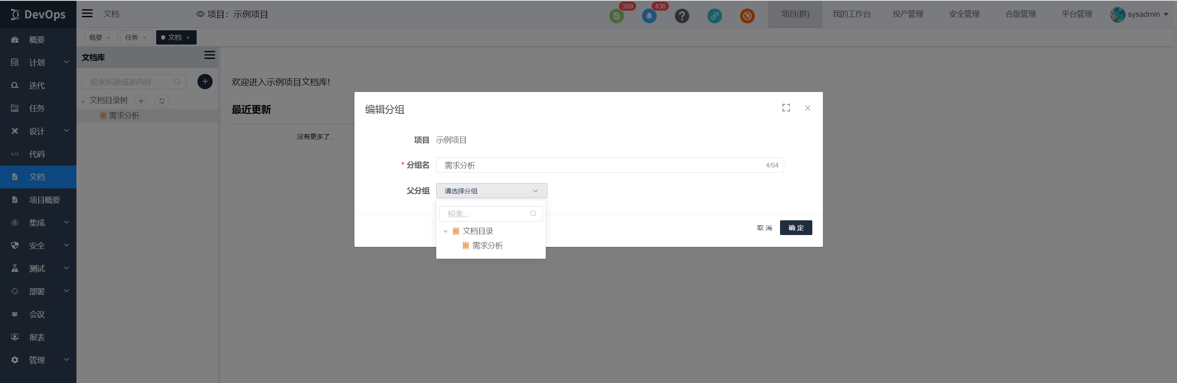Image resolution: width=1177 pixels, height=383 pixels.
Task: Click the fullscreen icon in the dialog
Action: [786, 108]
